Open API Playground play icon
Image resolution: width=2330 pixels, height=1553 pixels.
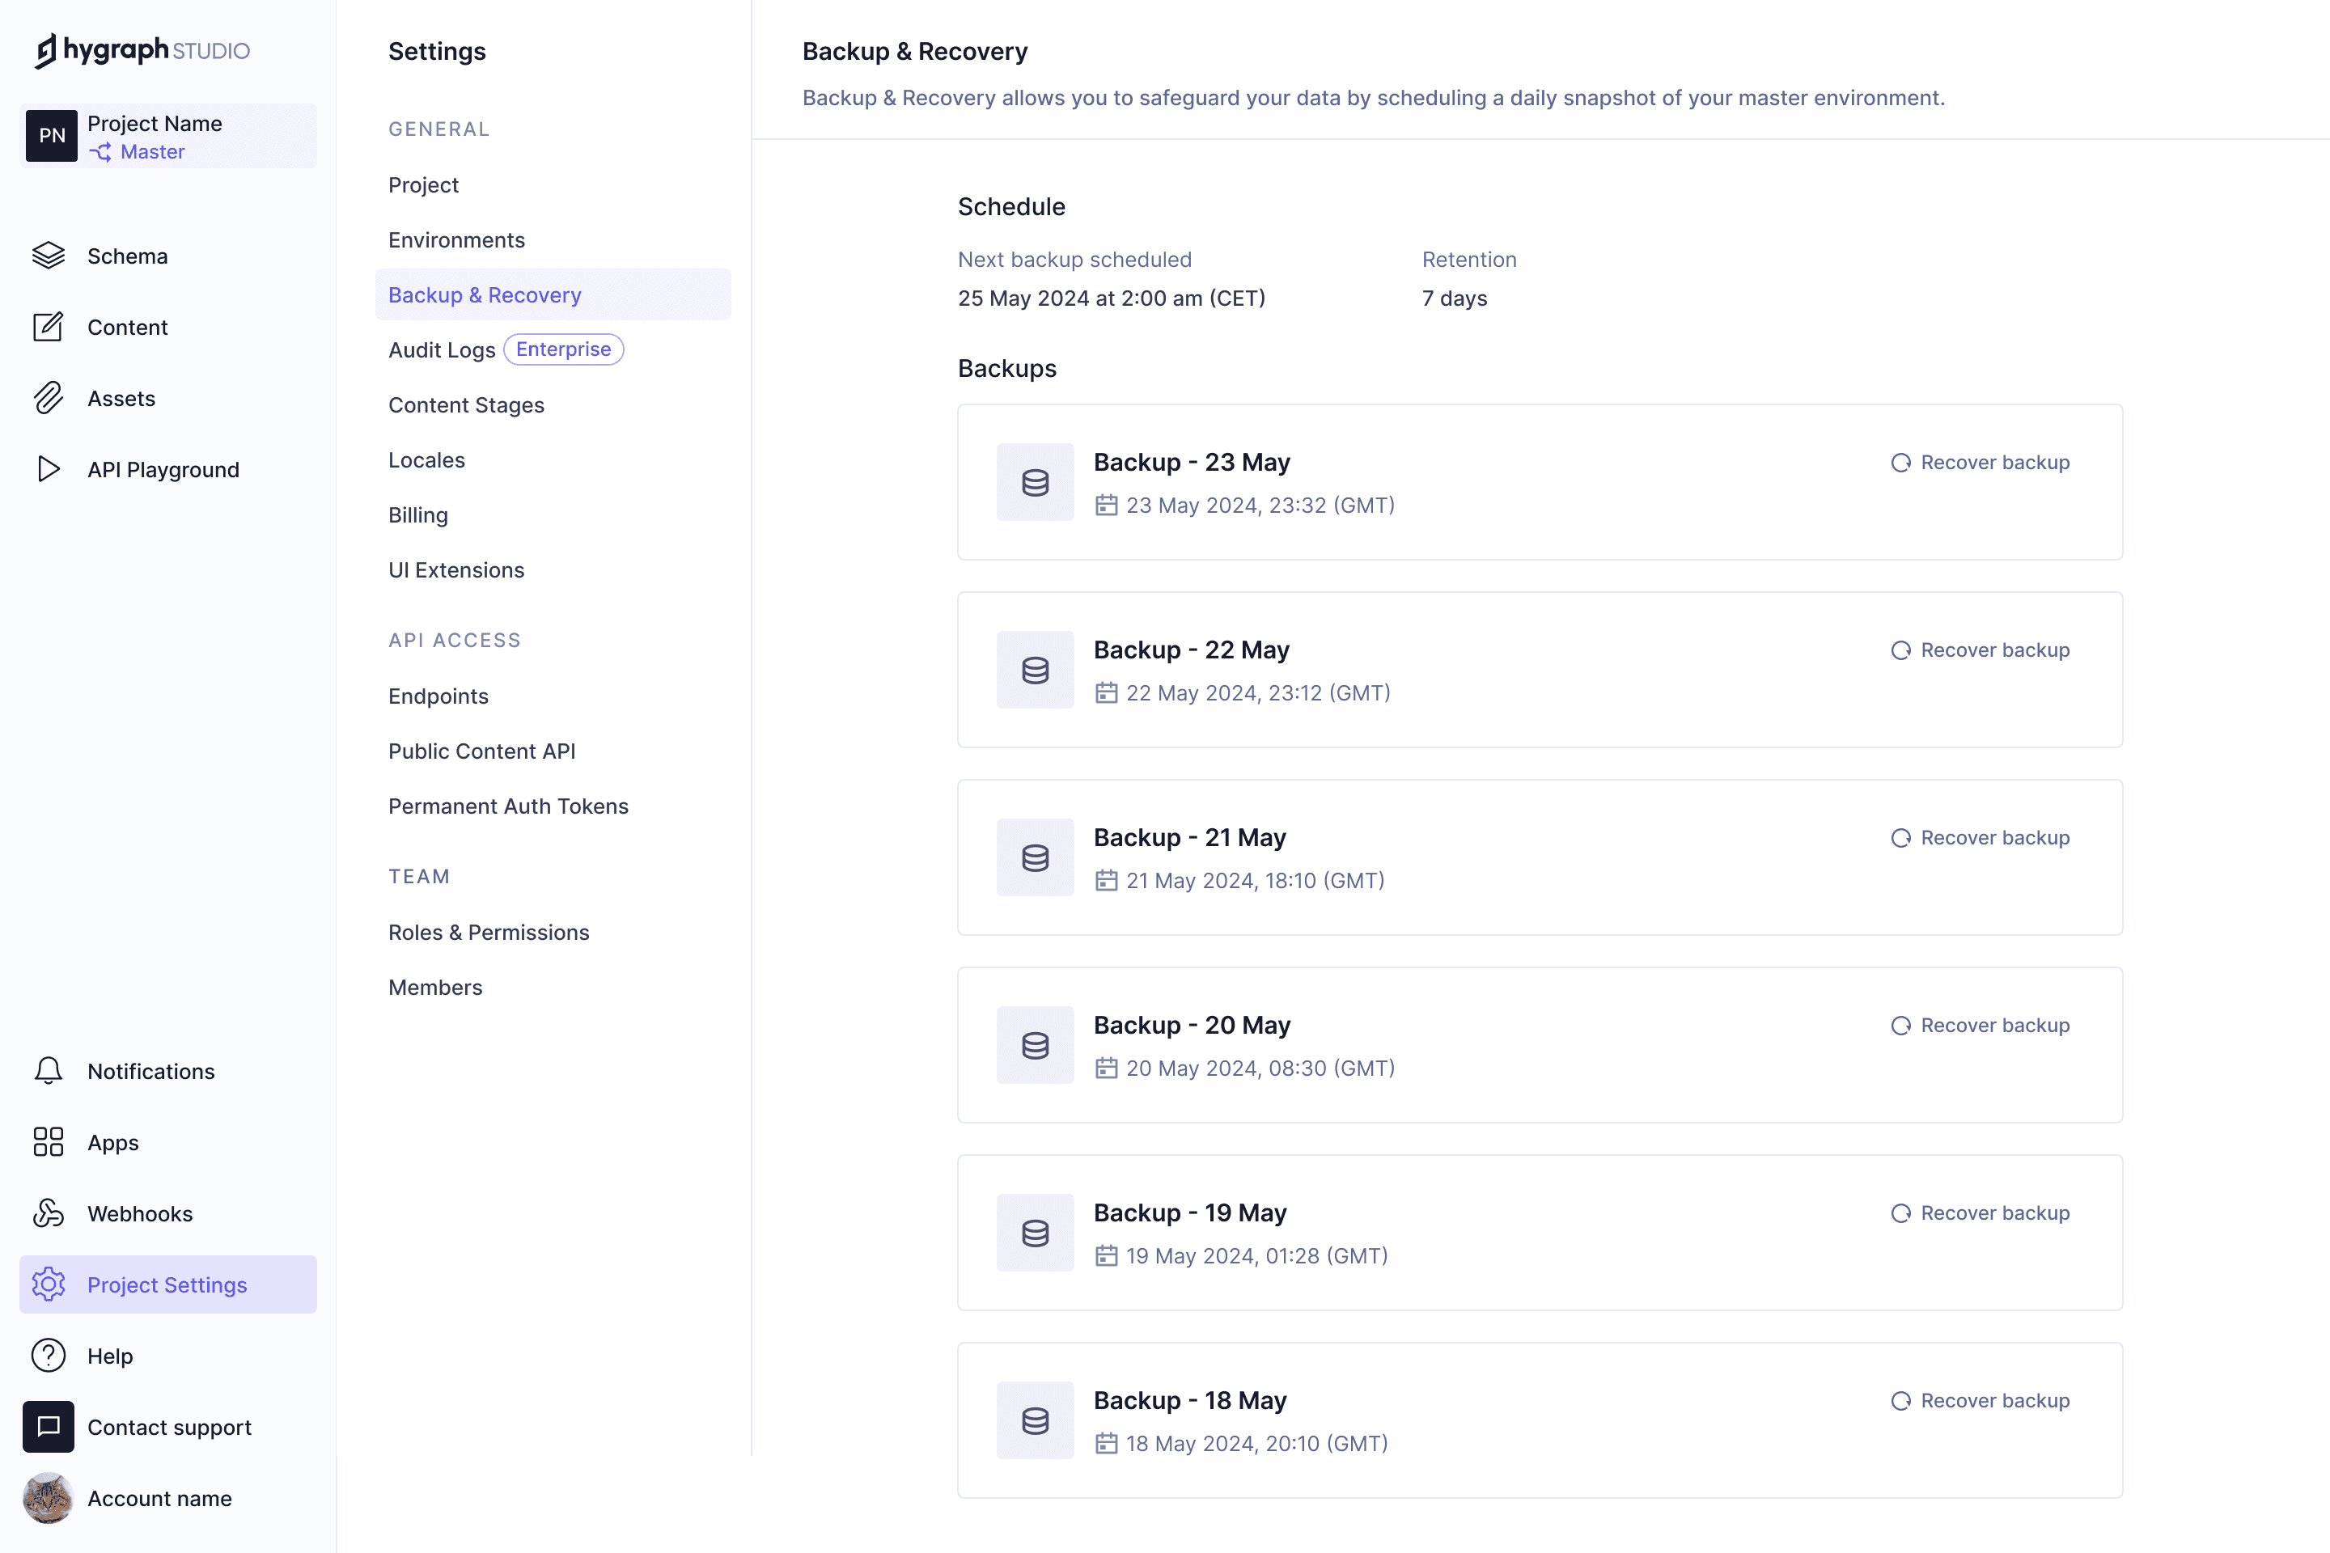(48, 469)
